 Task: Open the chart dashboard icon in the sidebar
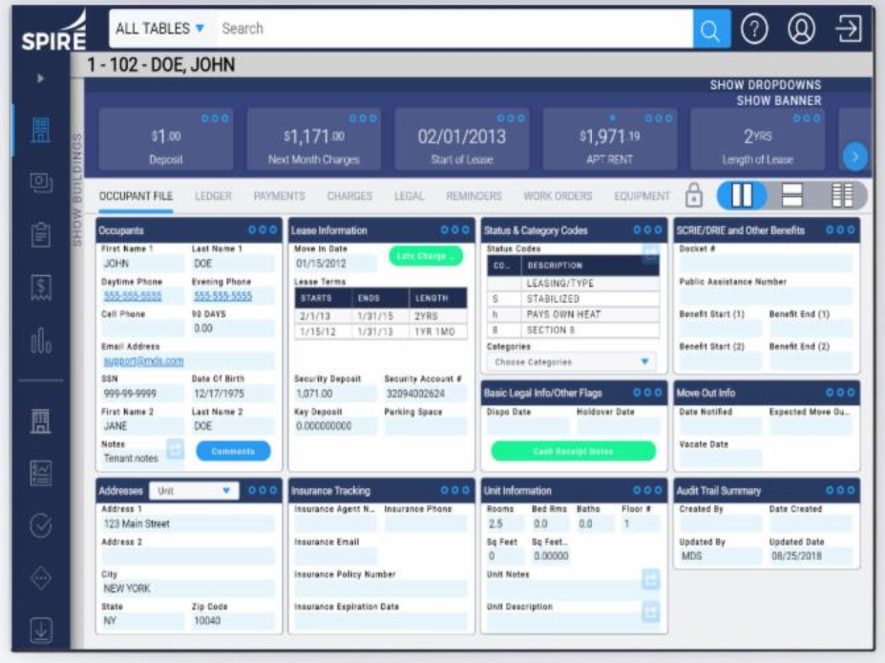(x=41, y=473)
